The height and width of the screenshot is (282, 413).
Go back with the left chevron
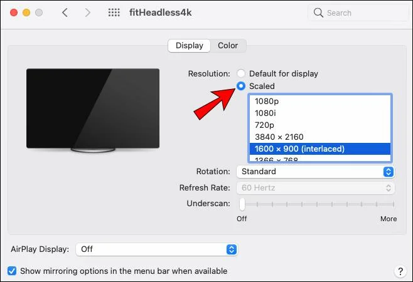point(65,13)
